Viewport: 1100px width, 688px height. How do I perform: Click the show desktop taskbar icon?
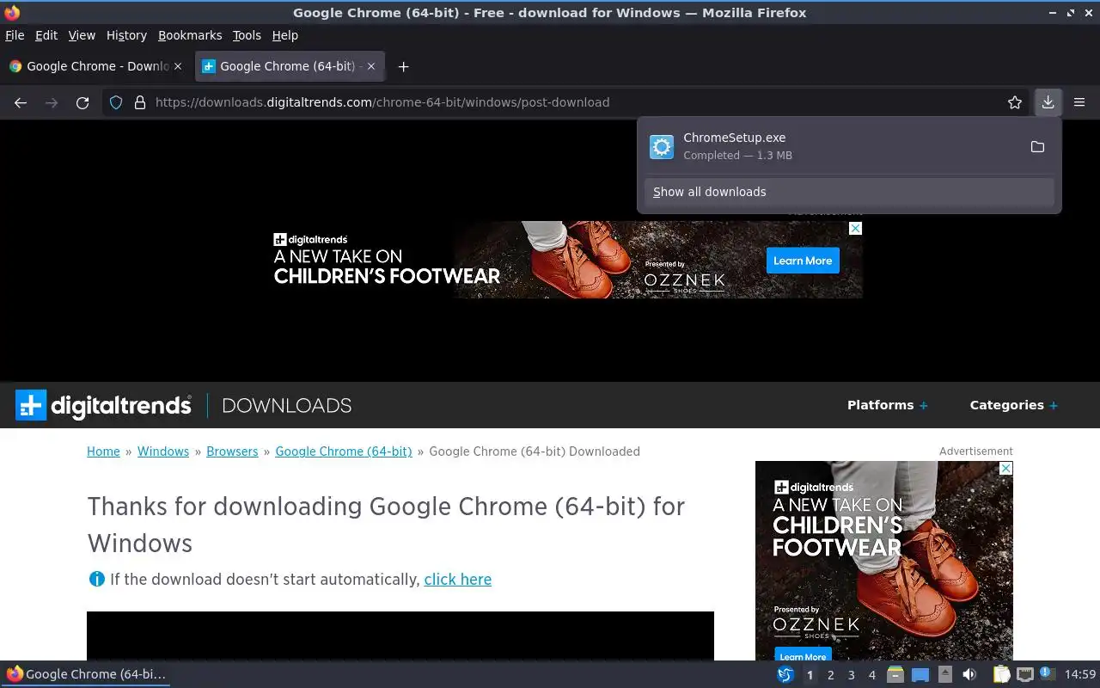920,674
